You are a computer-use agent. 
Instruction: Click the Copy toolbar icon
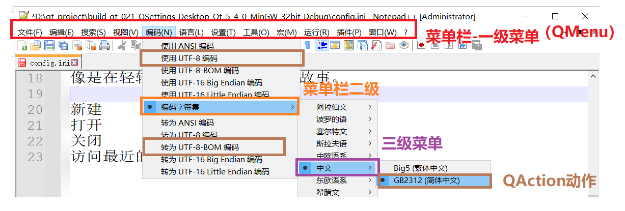[135, 45]
